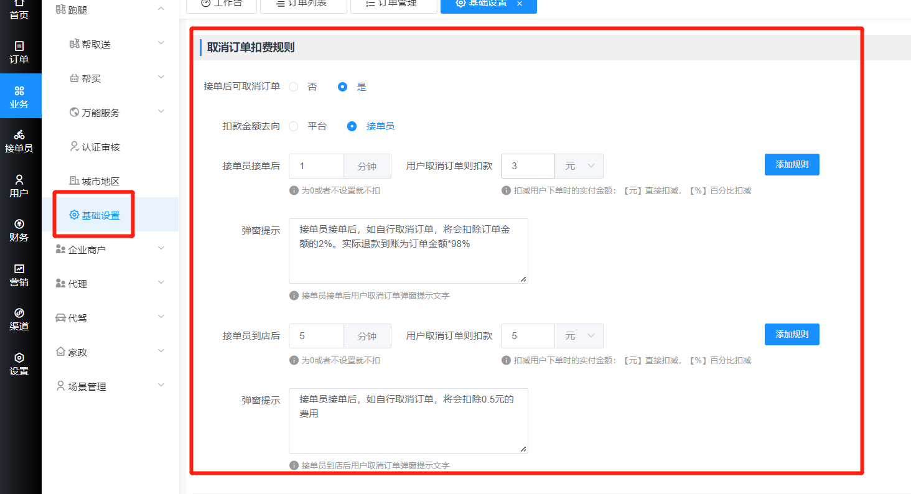Click the 营销 marketing chart icon
This screenshot has width=911, height=494.
click(x=19, y=269)
